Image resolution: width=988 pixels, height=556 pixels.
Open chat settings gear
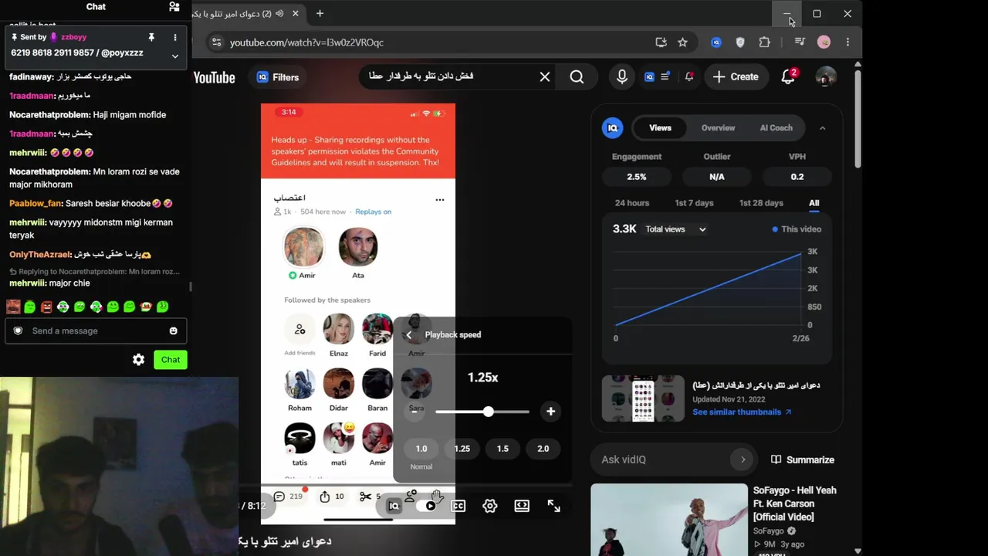click(x=138, y=360)
